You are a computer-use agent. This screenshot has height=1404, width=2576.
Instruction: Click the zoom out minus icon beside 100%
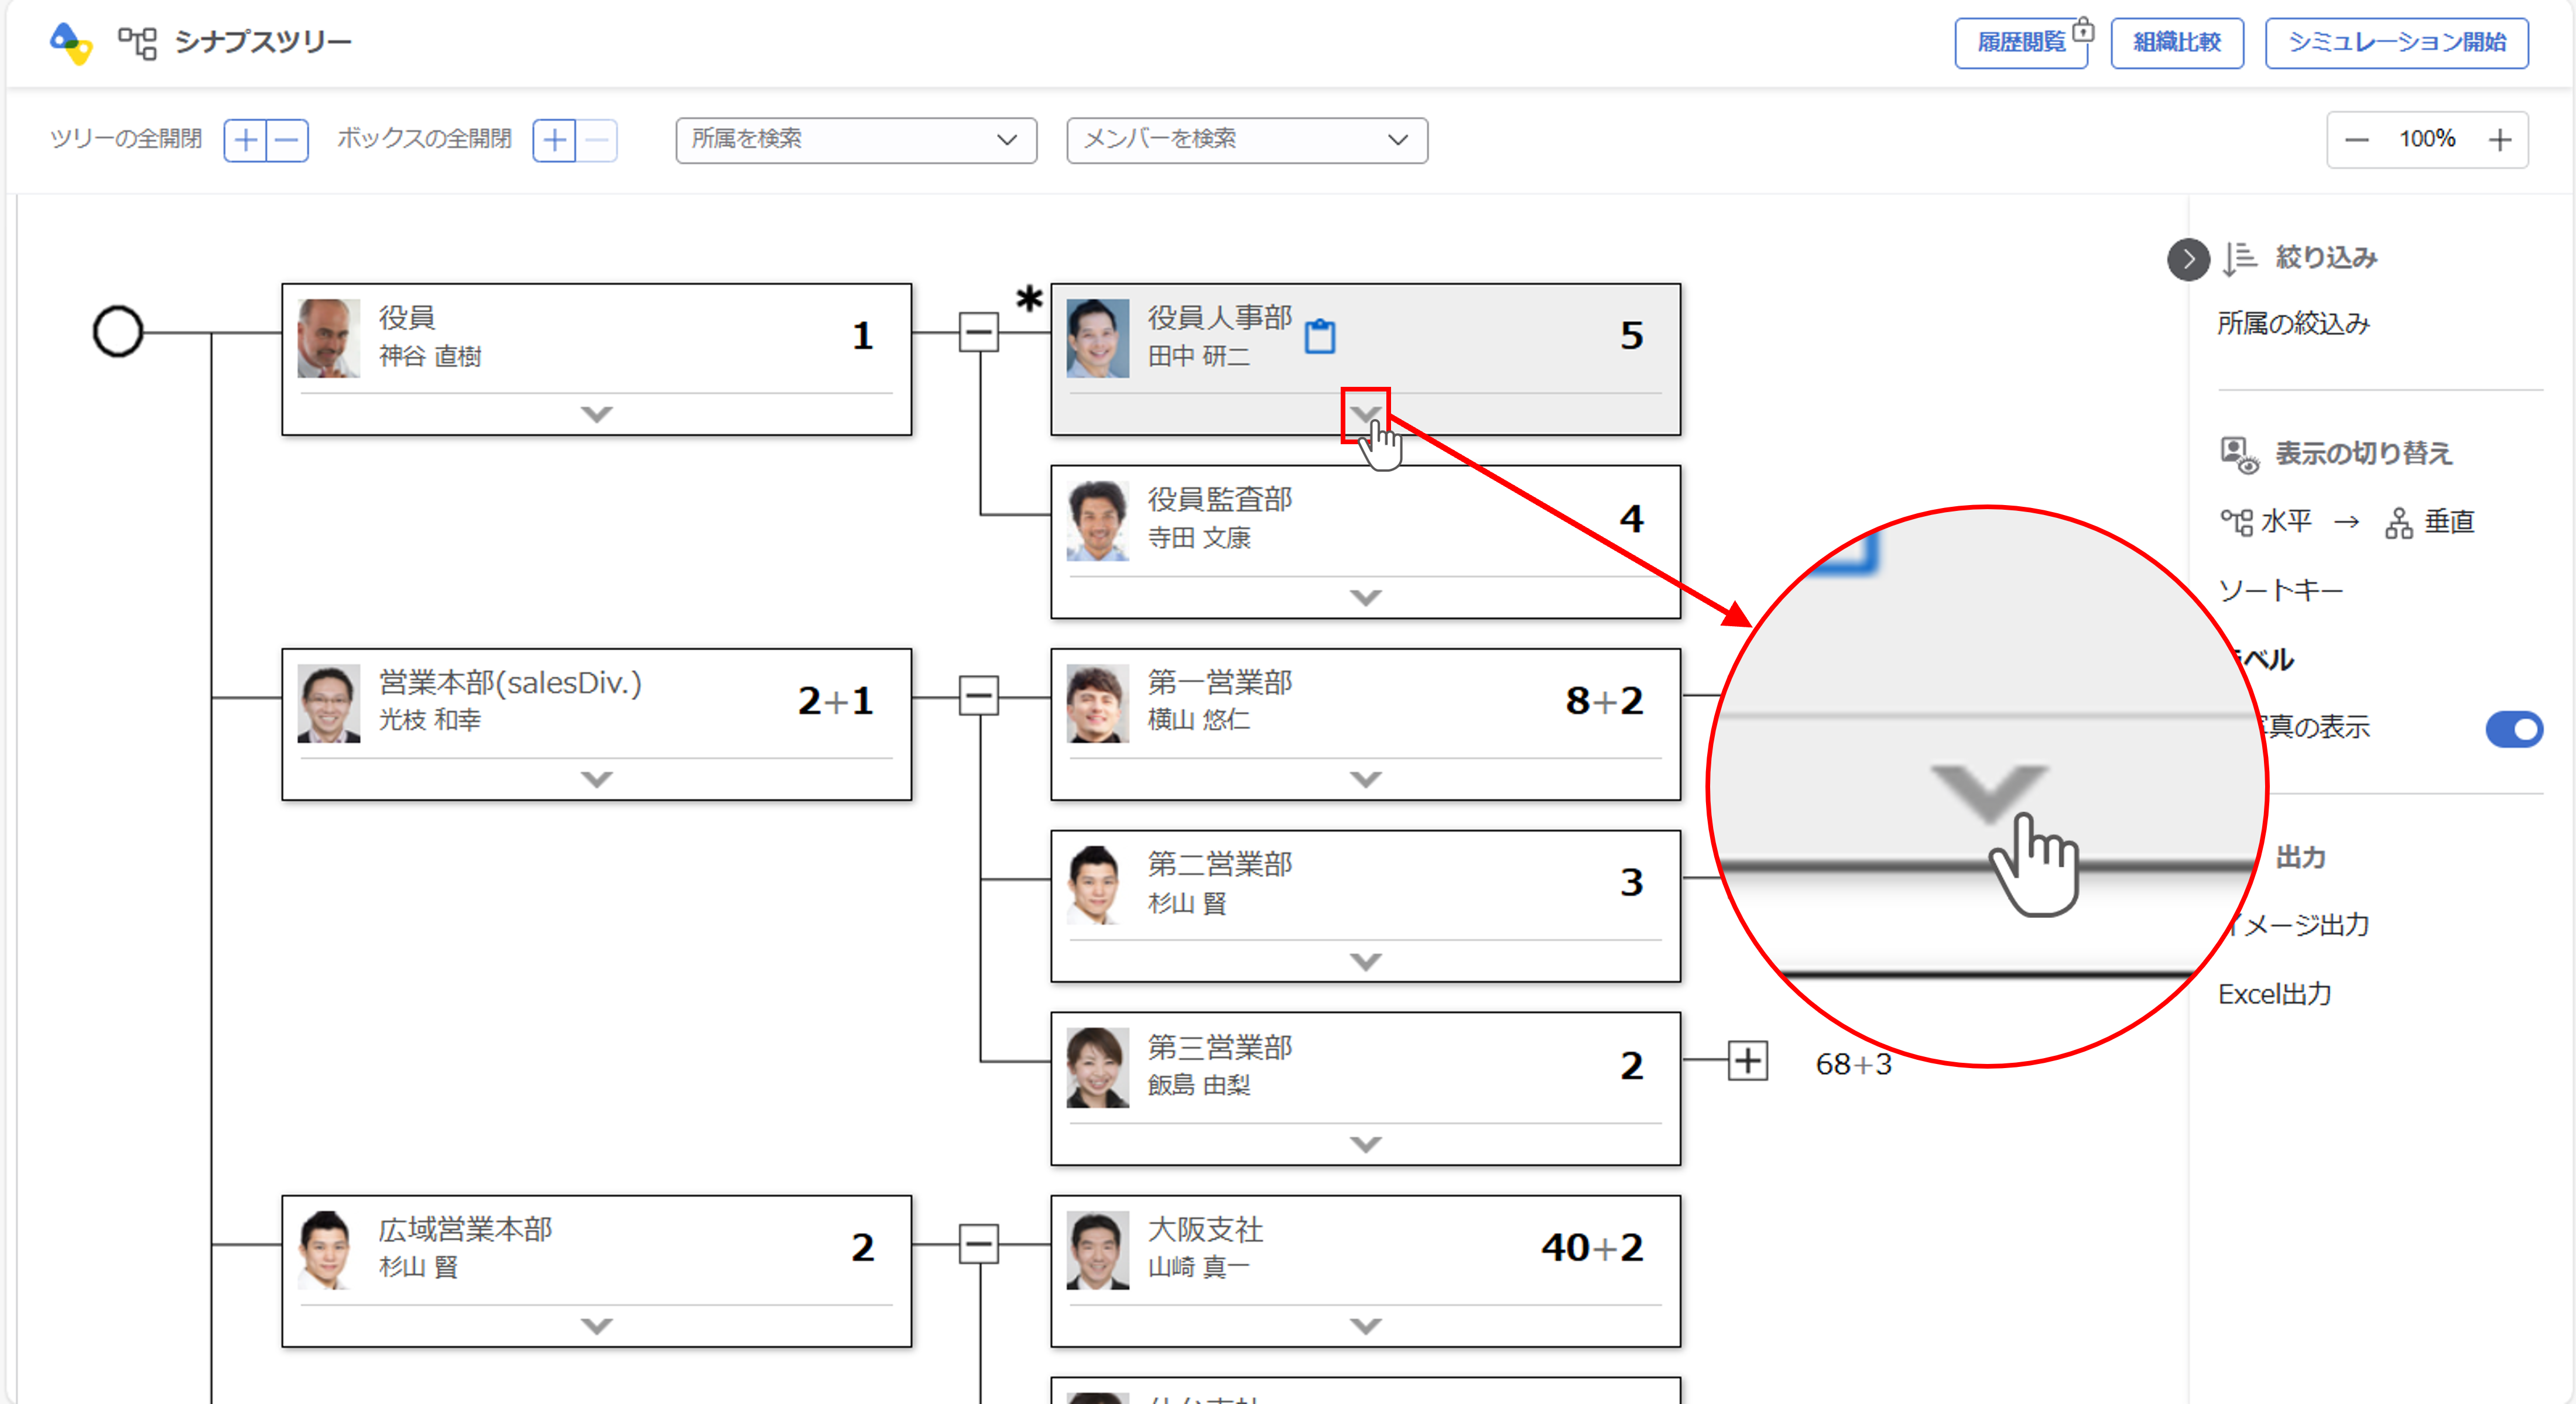click(2357, 140)
